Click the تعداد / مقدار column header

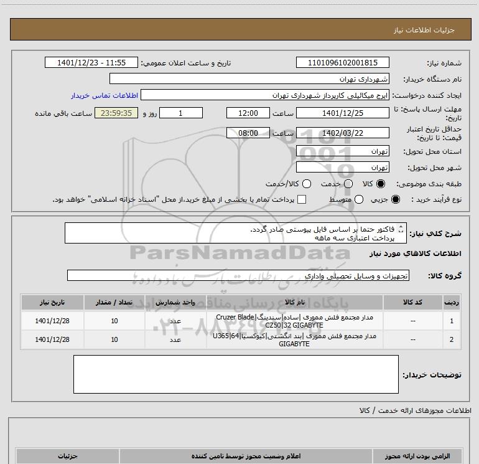coord(114,303)
